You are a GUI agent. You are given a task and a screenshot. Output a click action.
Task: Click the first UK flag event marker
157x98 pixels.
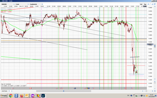coord(13,88)
